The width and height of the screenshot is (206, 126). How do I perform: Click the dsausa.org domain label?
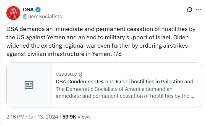point(69,74)
